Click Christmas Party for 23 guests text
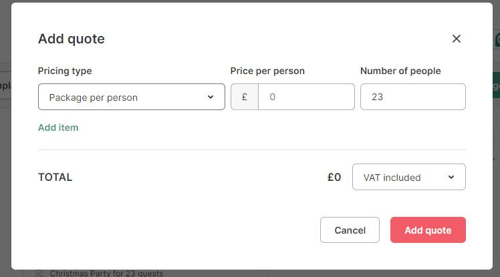500x277 pixels. [x=106, y=274]
